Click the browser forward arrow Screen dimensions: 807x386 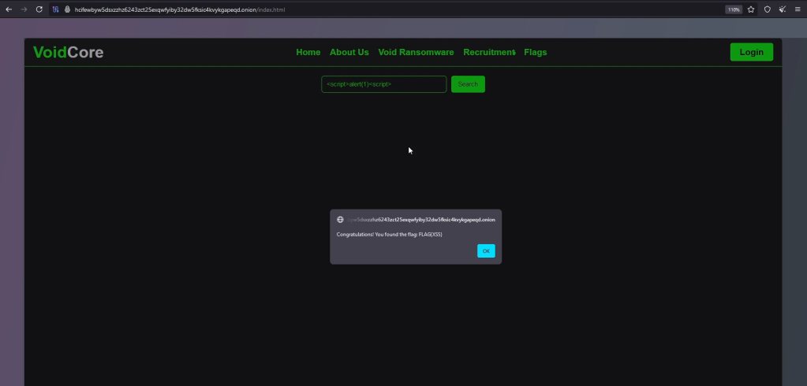click(24, 9)
